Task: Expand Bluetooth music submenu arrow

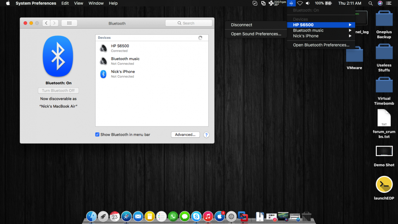Action: point(350,31)
